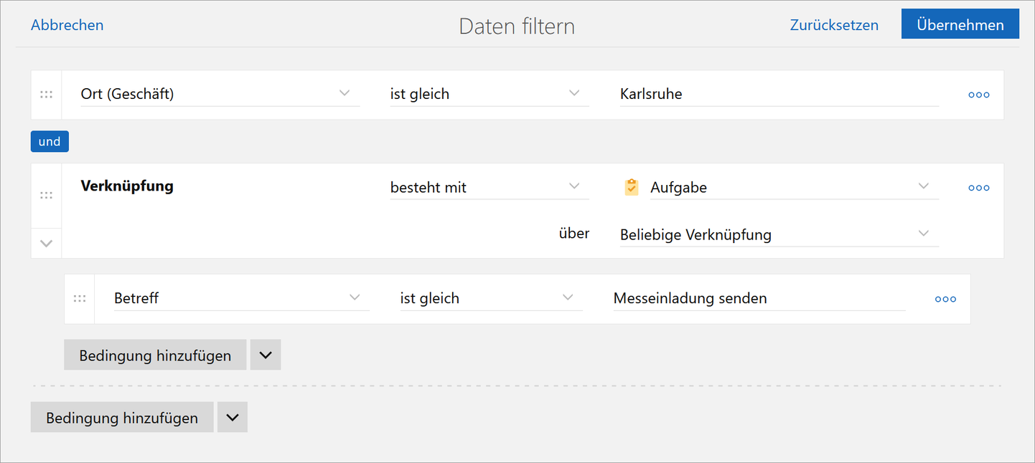Image resolution: width=1035 pixels, height=463 pixels.
Task: Click the drag handle next to Betreff
Action: [x=80, y=298]
